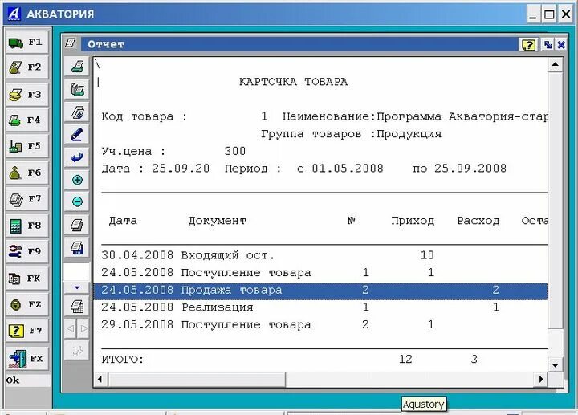Click the green plus zoom icon

[77, 180]
